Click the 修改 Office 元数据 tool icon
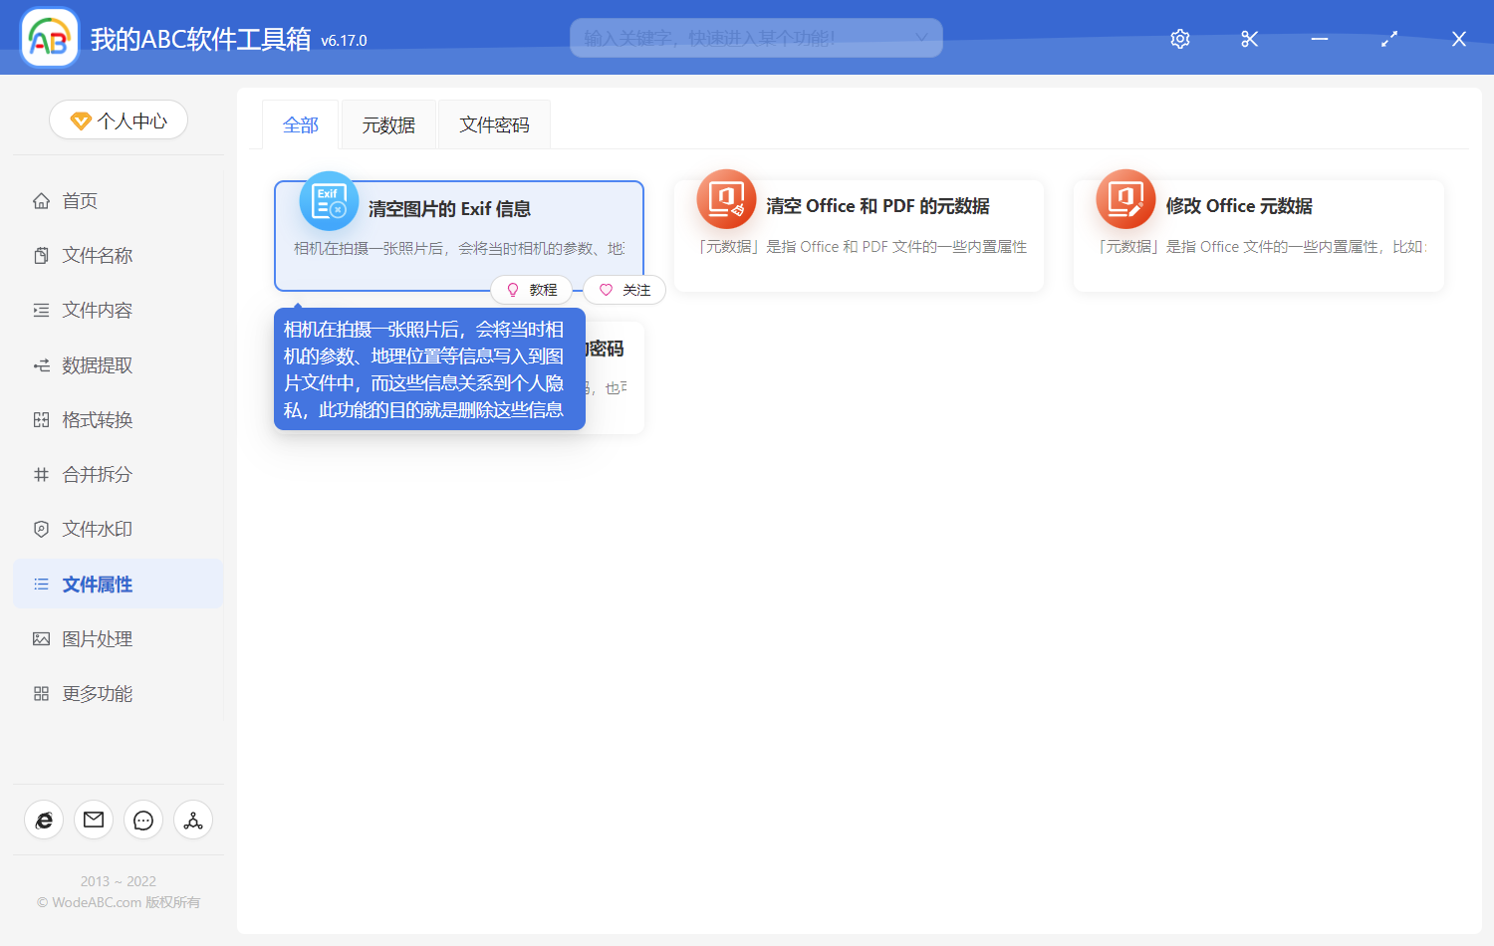Image resolution: width=1494 pixels, height=946 pixels. pyautogui.click(x=1124, y=199)
